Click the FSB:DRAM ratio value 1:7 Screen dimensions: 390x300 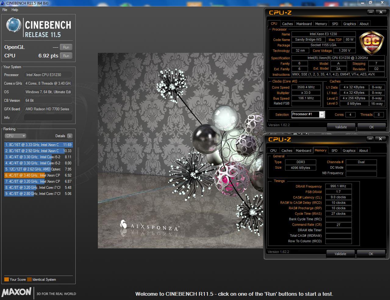tap(338, 192)
